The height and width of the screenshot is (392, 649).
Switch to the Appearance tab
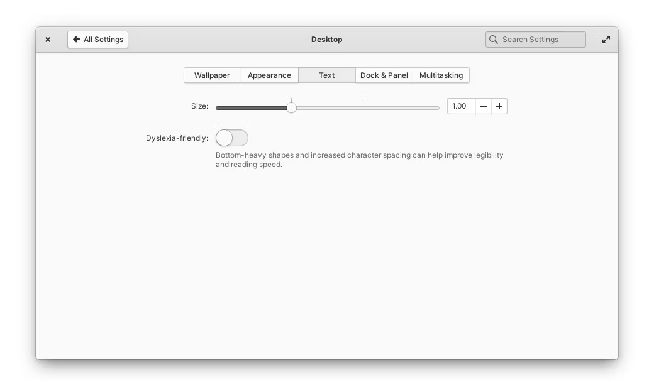click(269, 75)
